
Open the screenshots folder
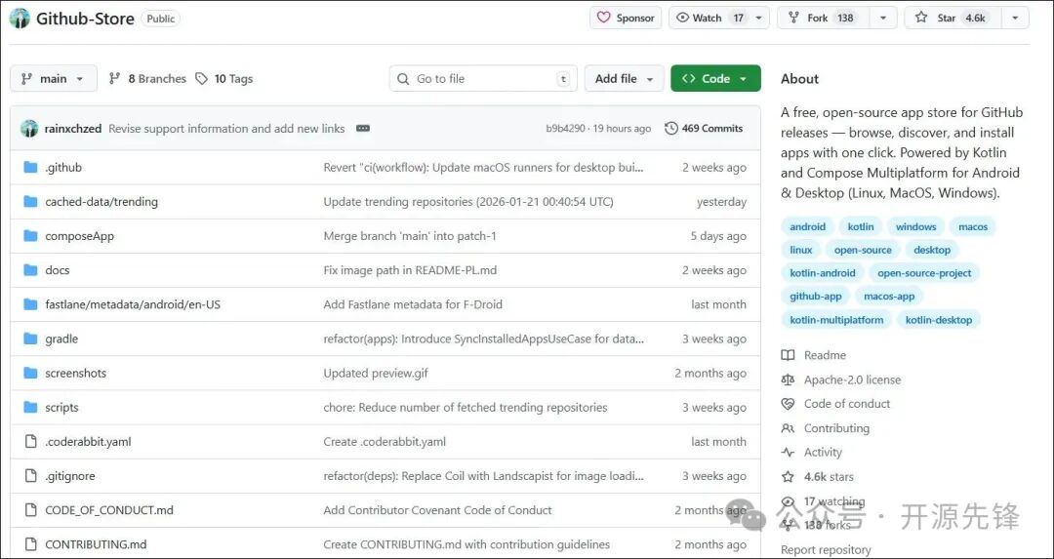(x=75, y=373)
